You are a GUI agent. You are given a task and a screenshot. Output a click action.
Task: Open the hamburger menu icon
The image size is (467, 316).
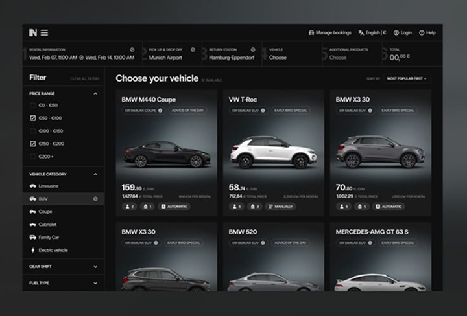coord(44,32)
